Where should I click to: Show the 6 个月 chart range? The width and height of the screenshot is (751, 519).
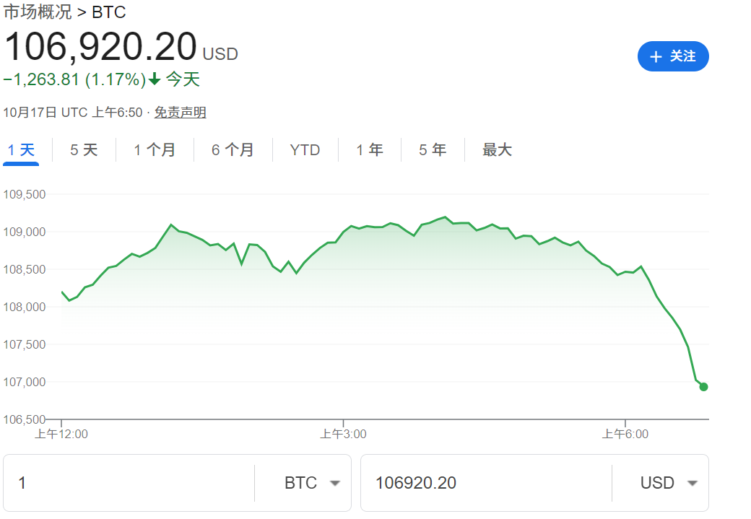tap(233, 150)
